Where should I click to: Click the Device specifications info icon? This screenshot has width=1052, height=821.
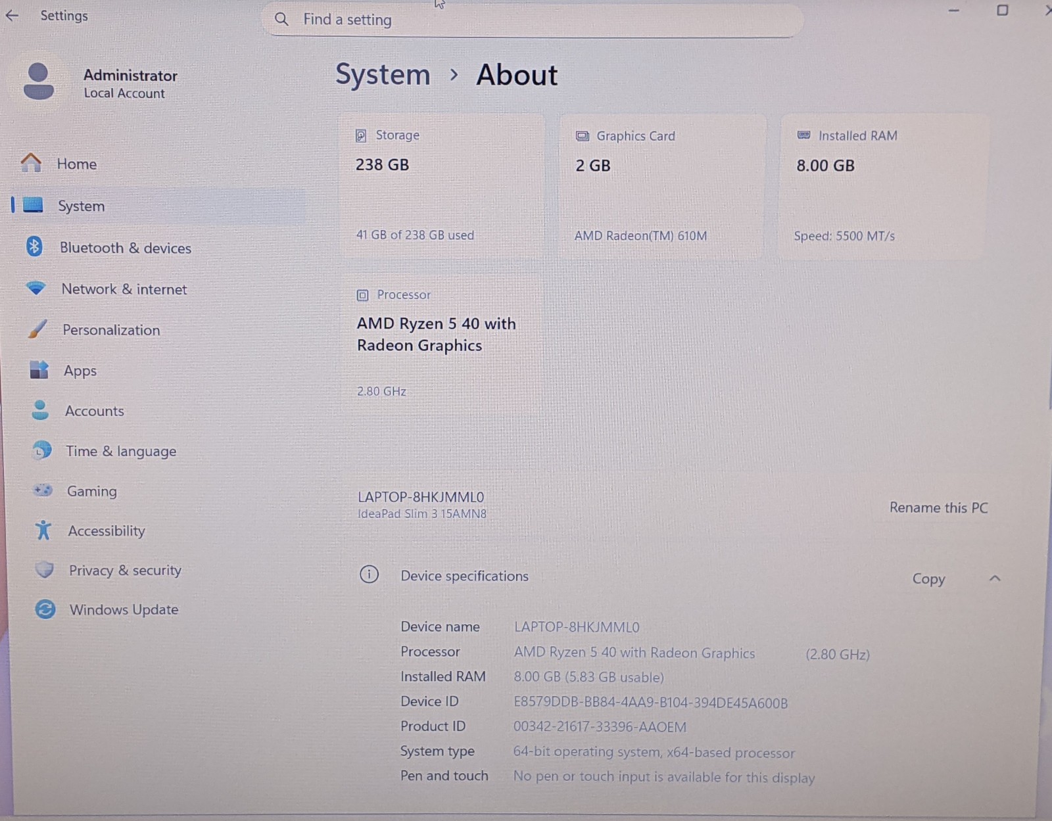[369, 575]
